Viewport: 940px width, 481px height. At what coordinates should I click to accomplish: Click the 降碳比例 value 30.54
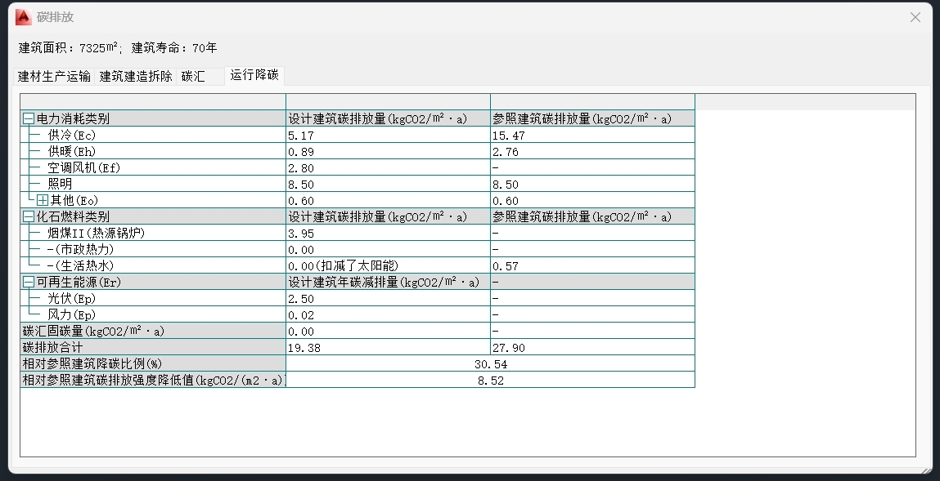pos(490,364)
